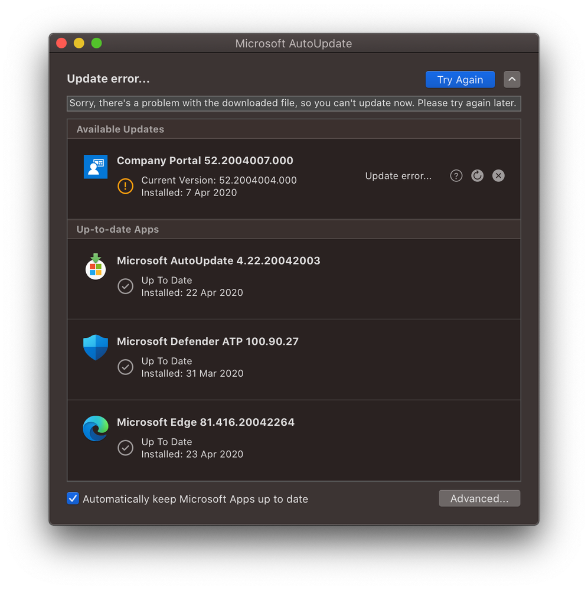Screen dimensions: 588x590
Task: Open help for Company Portal update error
Action: tap(456, 176)
